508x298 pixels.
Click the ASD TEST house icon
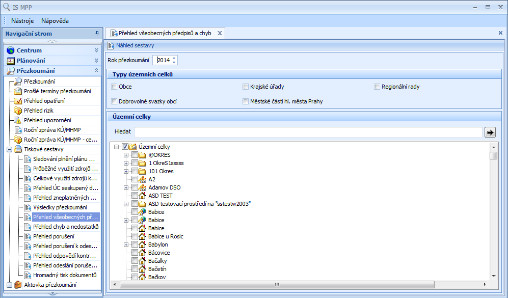pos(143,196)
